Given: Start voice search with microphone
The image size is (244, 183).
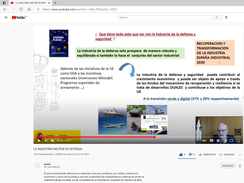Looking at the screenshot, I should tap(226, 17).
